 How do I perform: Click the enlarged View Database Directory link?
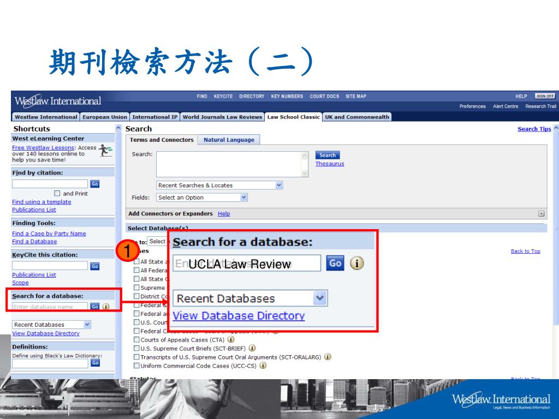[239, 315]
